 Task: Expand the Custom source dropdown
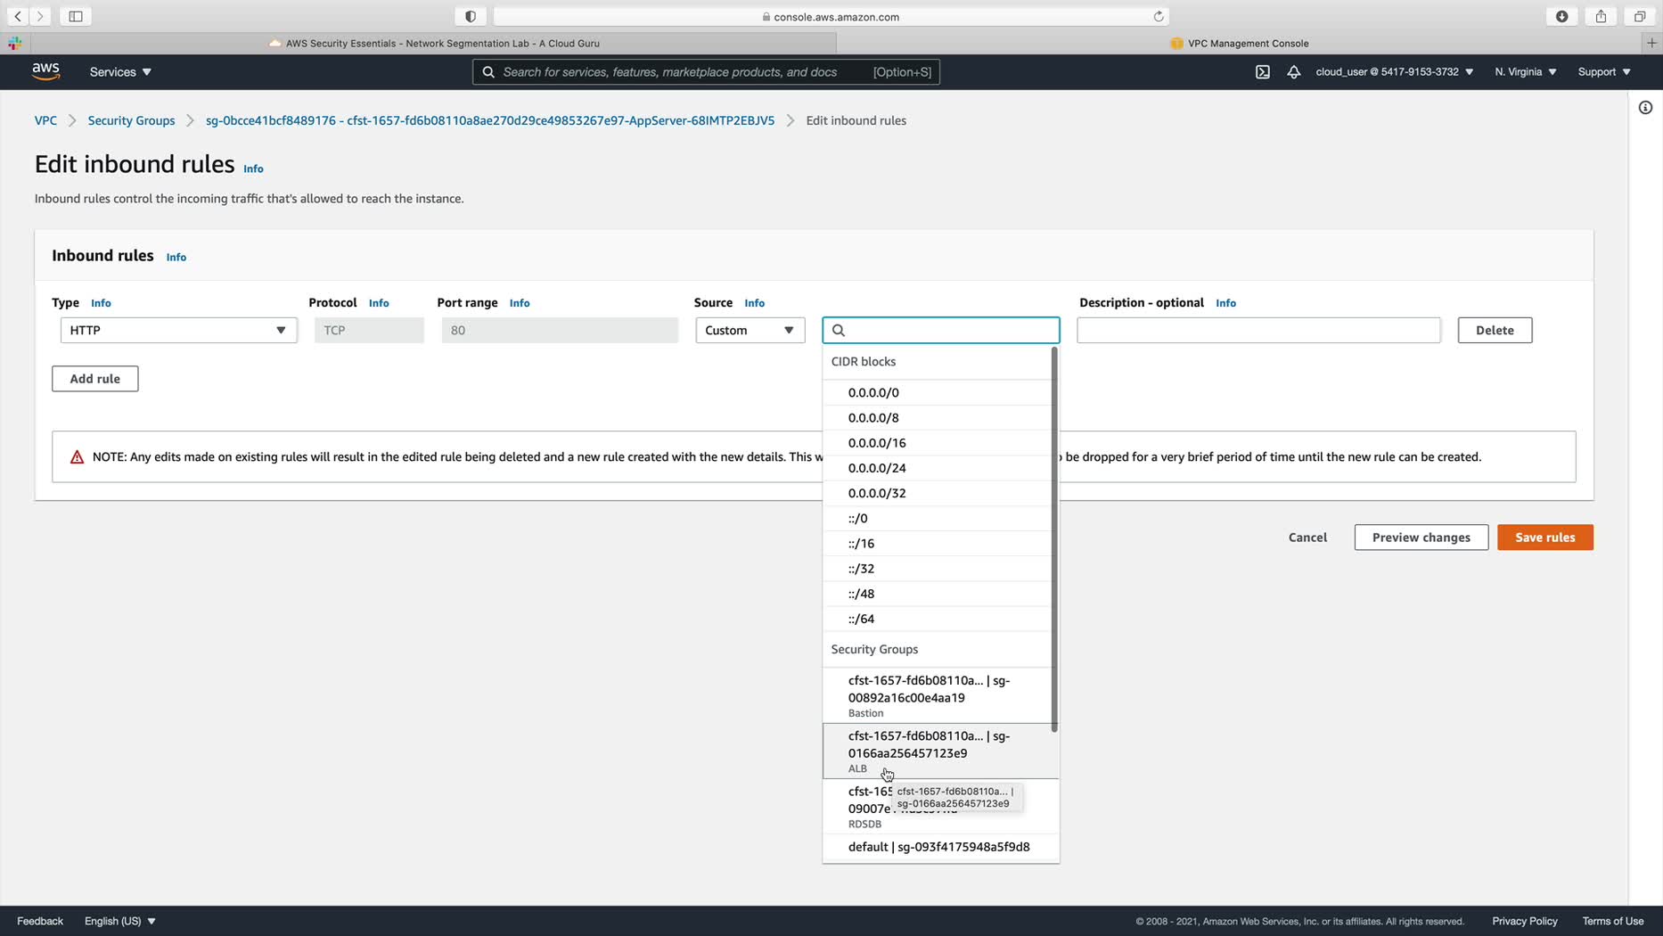tap(750, 331)
